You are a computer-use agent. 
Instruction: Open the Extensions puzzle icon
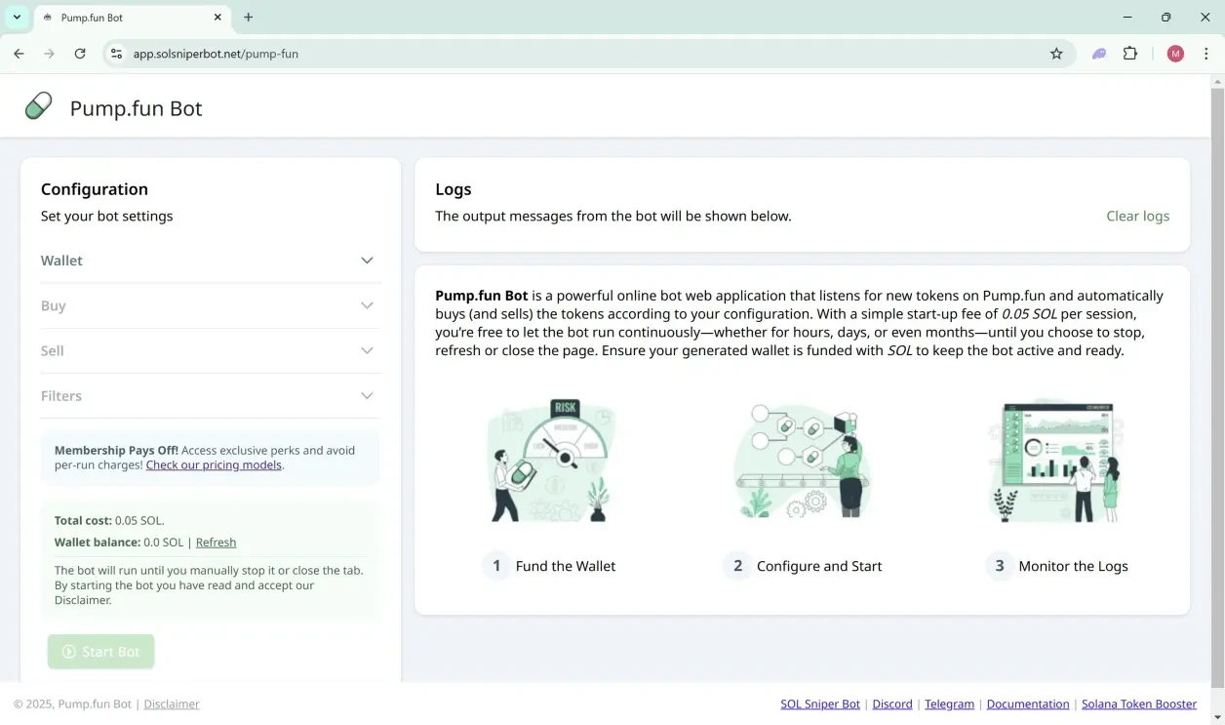[x=1130, y=54]
